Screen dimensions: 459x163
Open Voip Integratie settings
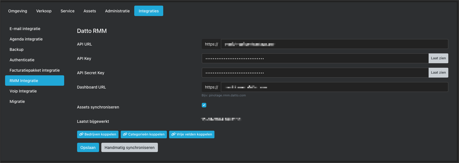tap(35, 91)
